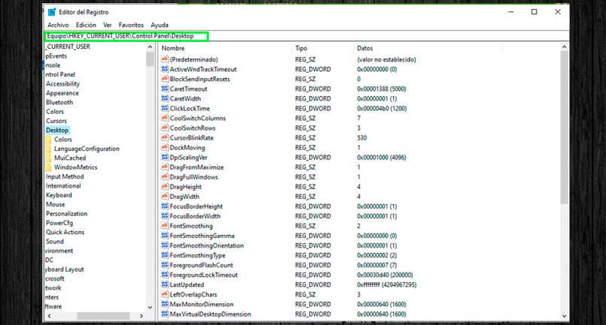Click the Registry Editor title bar icon
This screenshot has height=325, width=606.
pyautogui.click(x=52, y=12)
